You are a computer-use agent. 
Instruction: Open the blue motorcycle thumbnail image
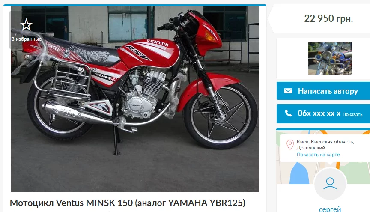(x=330, y=59)
